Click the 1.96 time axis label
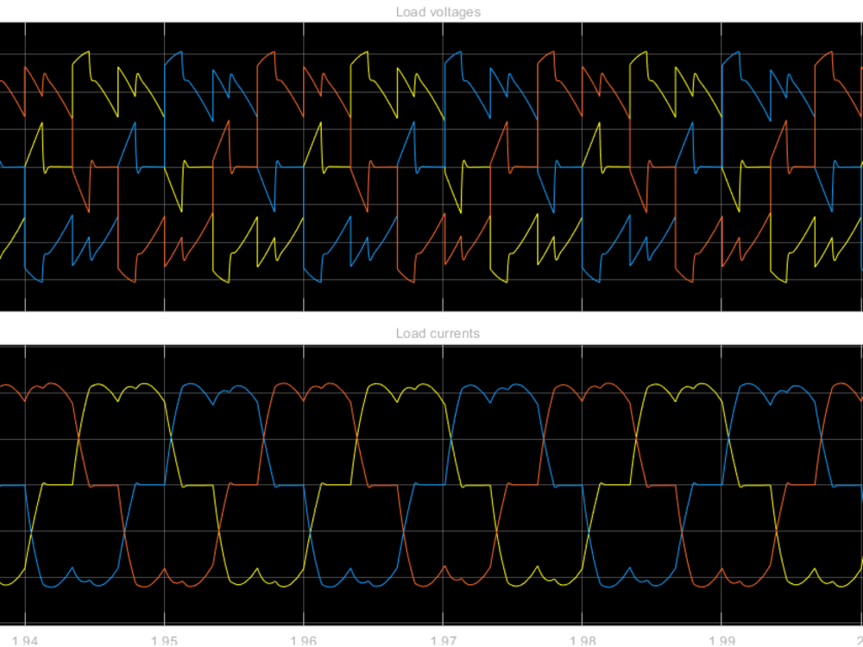This screenshot has width=863, height=647. (303, 641)
